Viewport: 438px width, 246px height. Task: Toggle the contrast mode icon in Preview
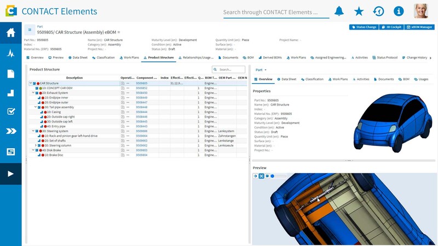[x=255, y=176]
